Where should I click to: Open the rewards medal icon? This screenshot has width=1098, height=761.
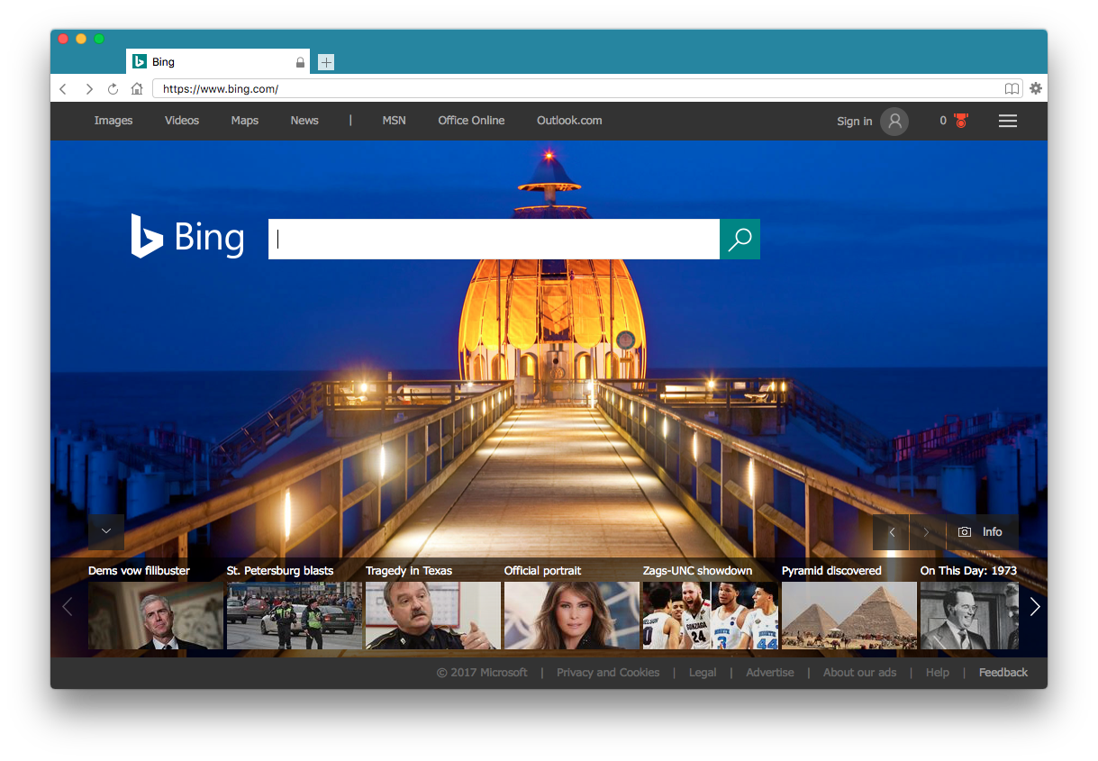[961, 121]
